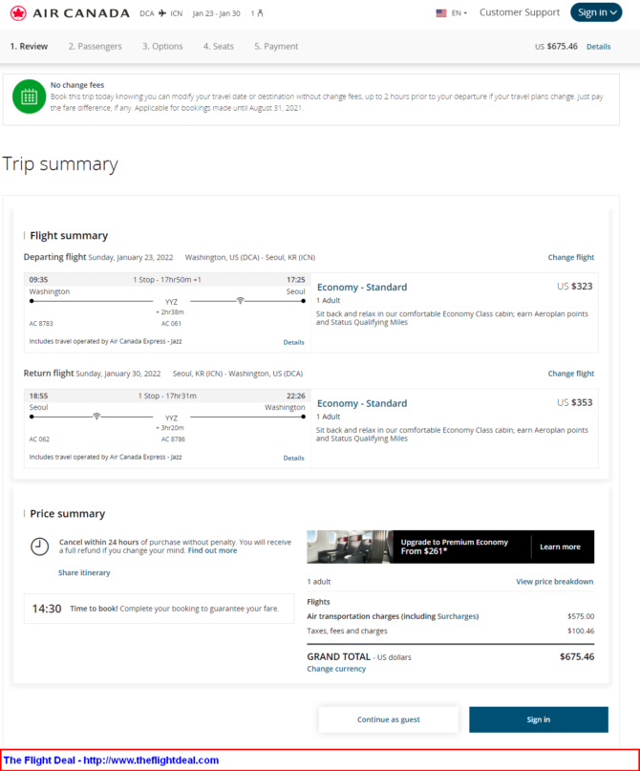Go to the 2. Passengers step
The height and width of the screenshot is (771, 640).
point(95,46)
